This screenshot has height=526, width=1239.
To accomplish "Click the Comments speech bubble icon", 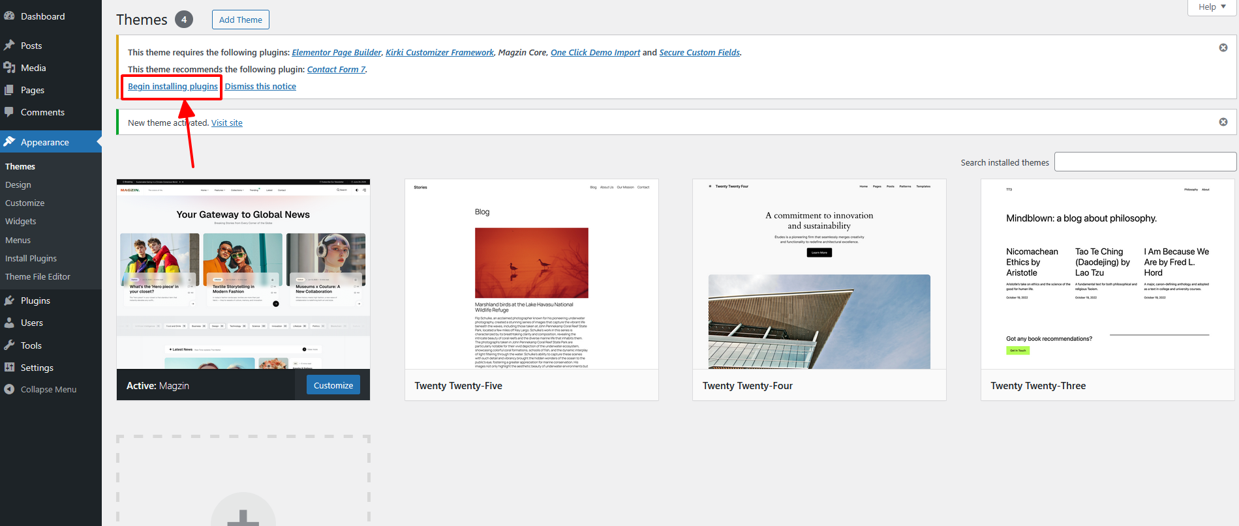I will [x=9, y=112].
